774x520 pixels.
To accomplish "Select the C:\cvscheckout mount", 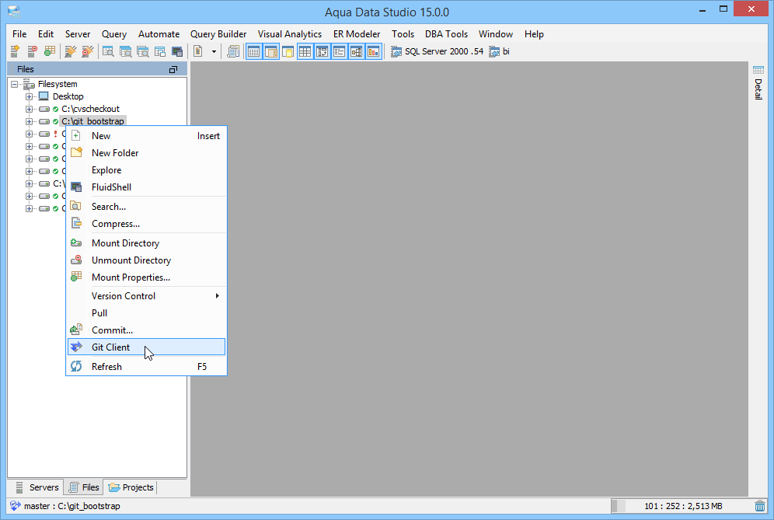I will [90, 109].
